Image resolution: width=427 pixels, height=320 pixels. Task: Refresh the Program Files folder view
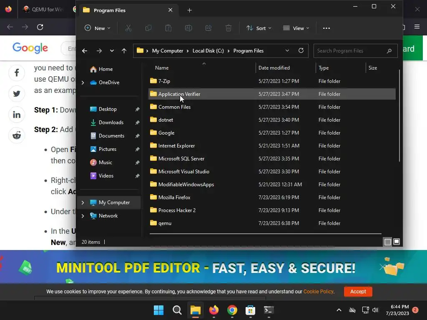tap(301, 50)
